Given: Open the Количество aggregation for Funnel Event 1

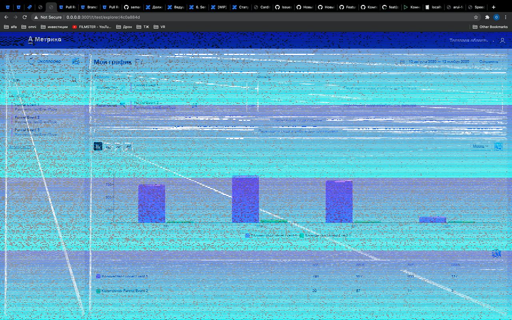Looking at the screenshot, I should point(110,88).
